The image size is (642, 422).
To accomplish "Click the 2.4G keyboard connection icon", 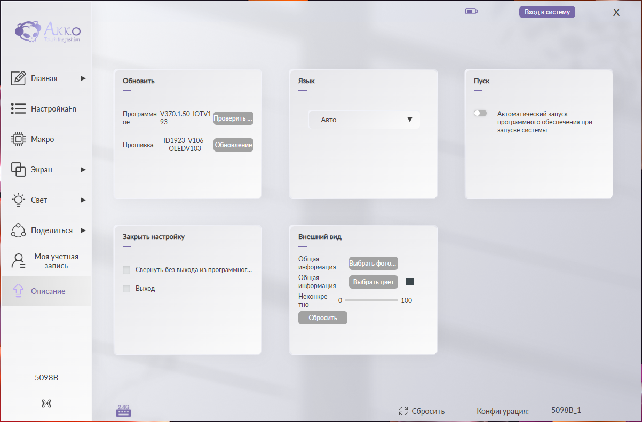I will click(x=123, y=410).
